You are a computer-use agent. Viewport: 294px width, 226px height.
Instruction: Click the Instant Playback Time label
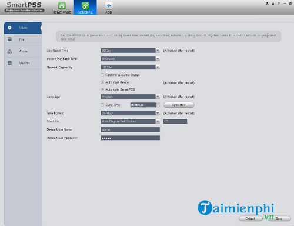(62, 59)
